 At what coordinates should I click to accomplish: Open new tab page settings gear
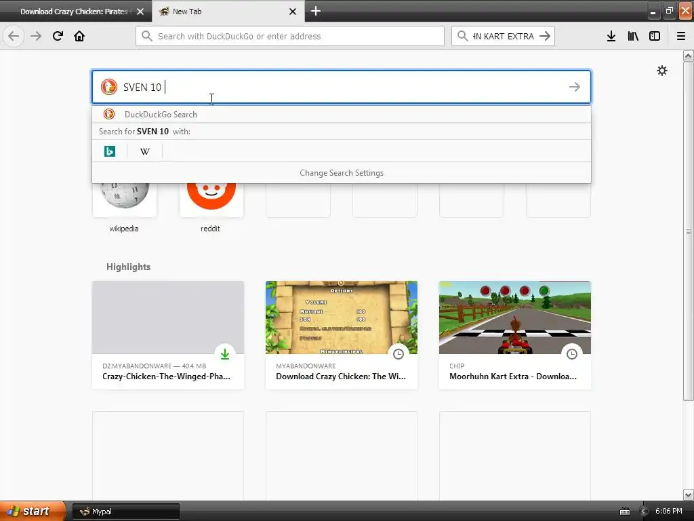pos(662,71)
